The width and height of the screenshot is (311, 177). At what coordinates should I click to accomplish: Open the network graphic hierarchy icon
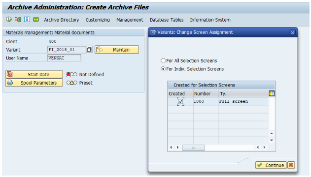point(18,19)
